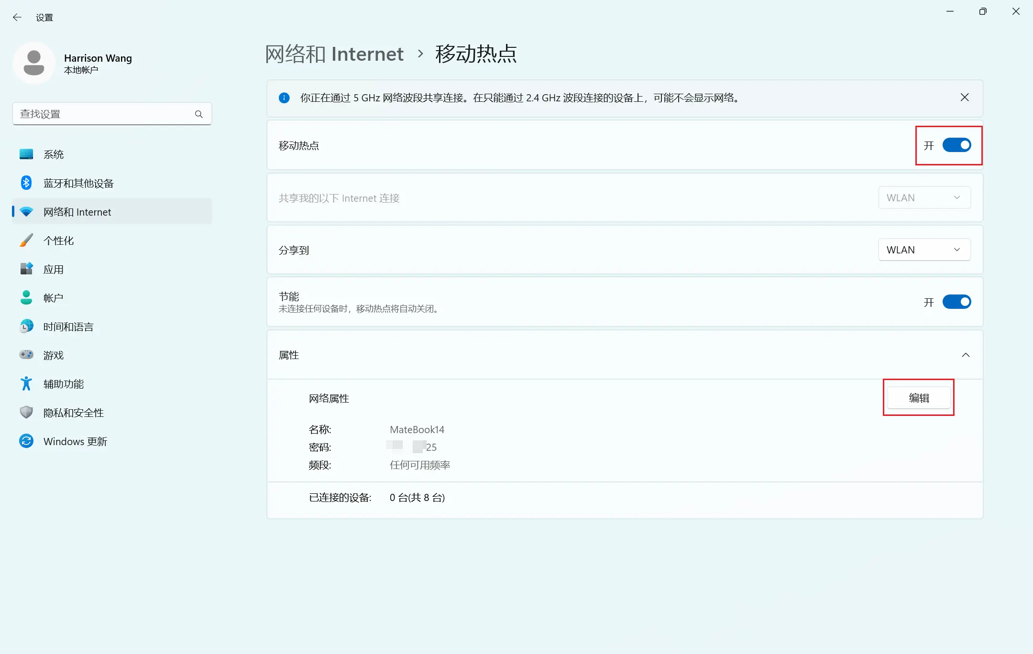
Task: Click the shield icon for 隐私和安全性
Action: [26, 413]
